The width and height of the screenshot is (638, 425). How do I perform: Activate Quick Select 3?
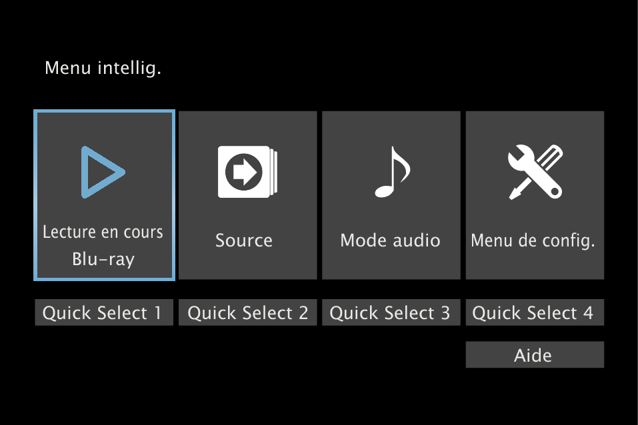tap(391, 312)
